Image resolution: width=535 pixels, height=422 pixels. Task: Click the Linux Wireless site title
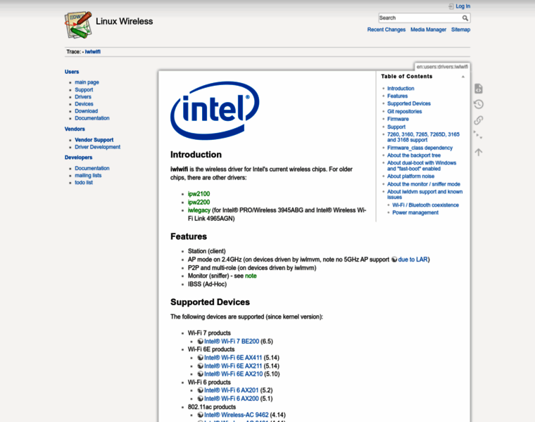click(x=124, y=21)
